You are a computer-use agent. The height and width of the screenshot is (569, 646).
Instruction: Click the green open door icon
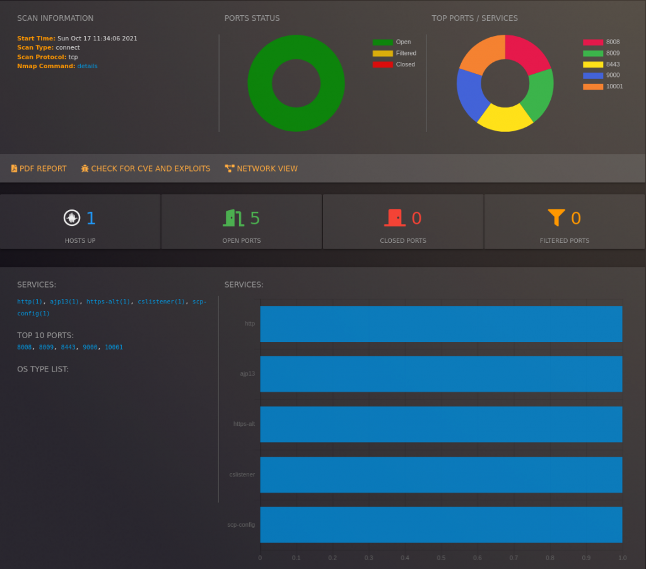click(x=233, y=218)
